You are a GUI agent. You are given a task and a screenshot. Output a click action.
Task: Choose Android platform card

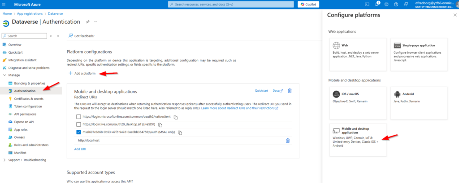click(x=419, y=103)
